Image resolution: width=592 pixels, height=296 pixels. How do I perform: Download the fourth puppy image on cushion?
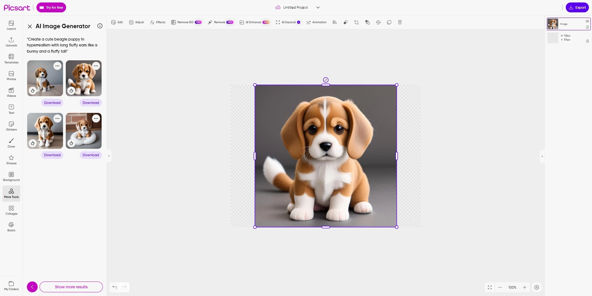point(91,155)
